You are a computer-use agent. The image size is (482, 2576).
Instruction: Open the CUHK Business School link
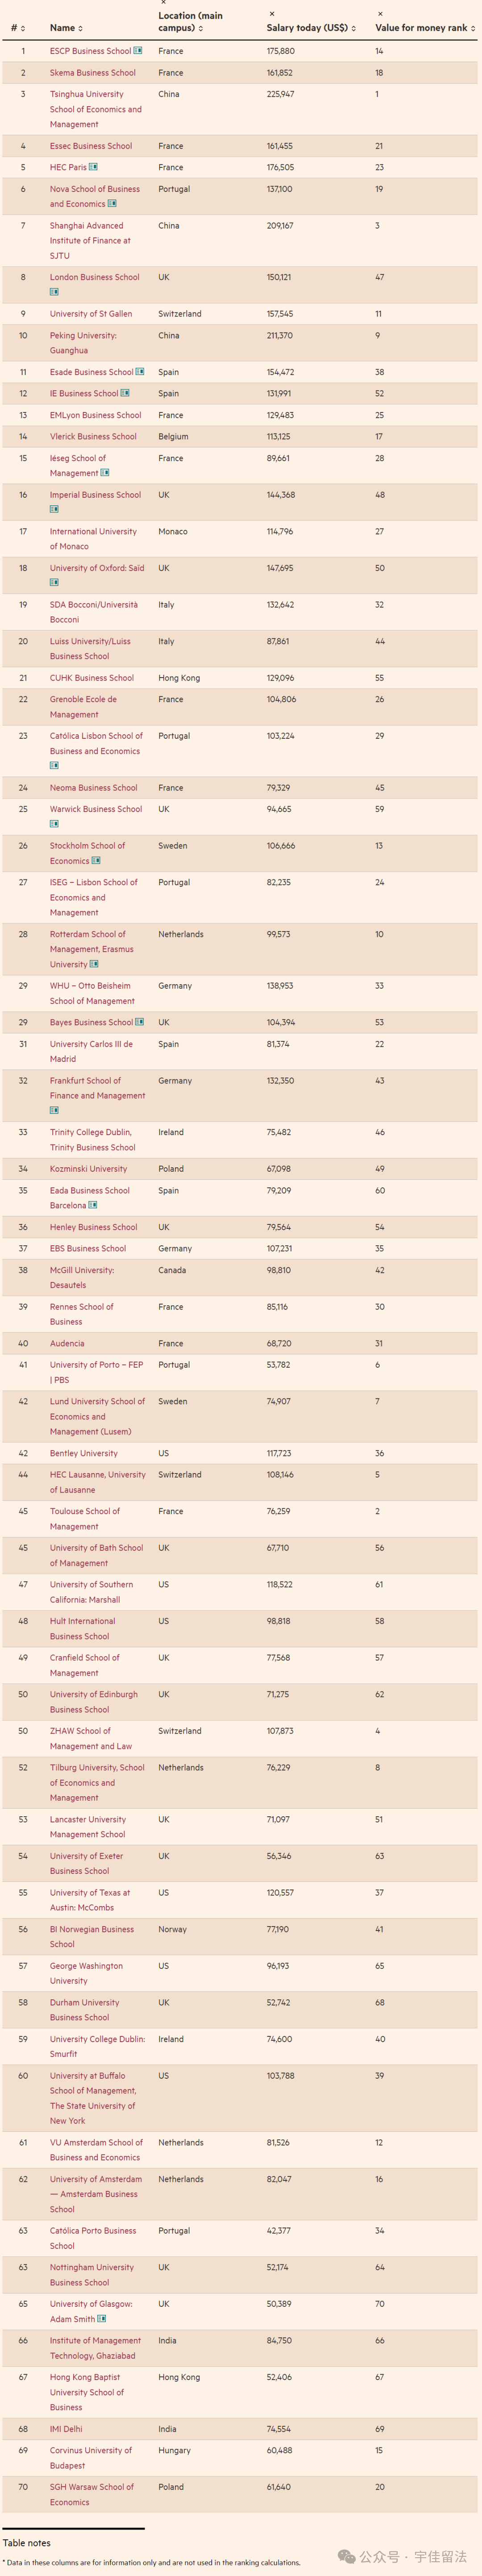point(92,678)
